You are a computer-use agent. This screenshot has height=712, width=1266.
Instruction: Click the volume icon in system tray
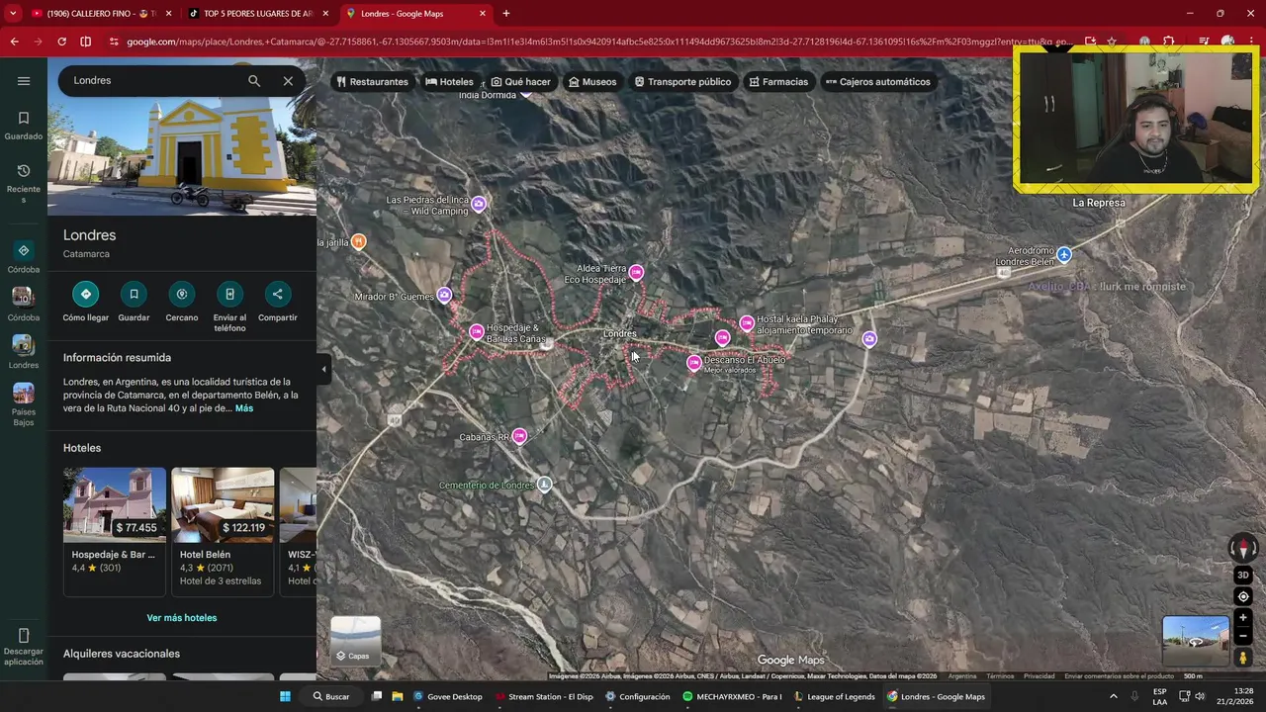click(x=1200, y=696)
